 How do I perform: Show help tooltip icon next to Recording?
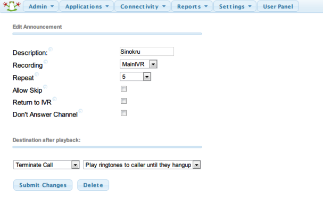pyautogui.click(x=46, y=62)
